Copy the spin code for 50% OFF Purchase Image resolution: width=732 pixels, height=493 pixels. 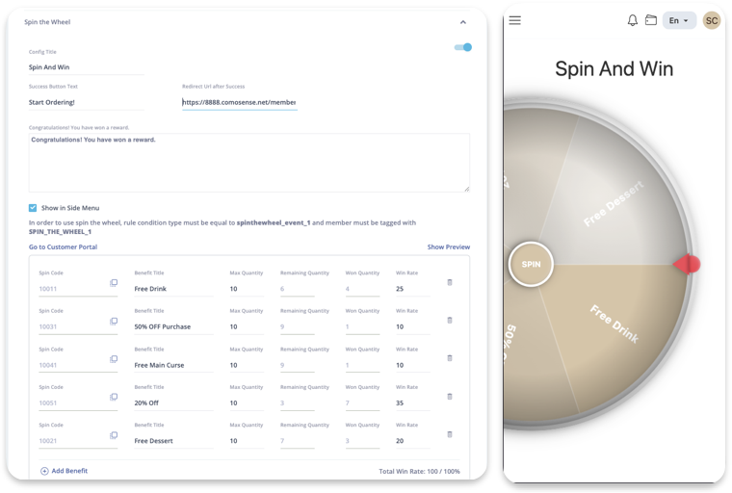click(114, 321)
